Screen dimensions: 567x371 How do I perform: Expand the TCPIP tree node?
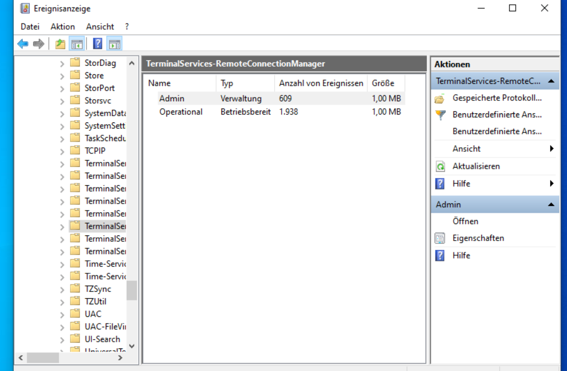click(x=62, y=152)
